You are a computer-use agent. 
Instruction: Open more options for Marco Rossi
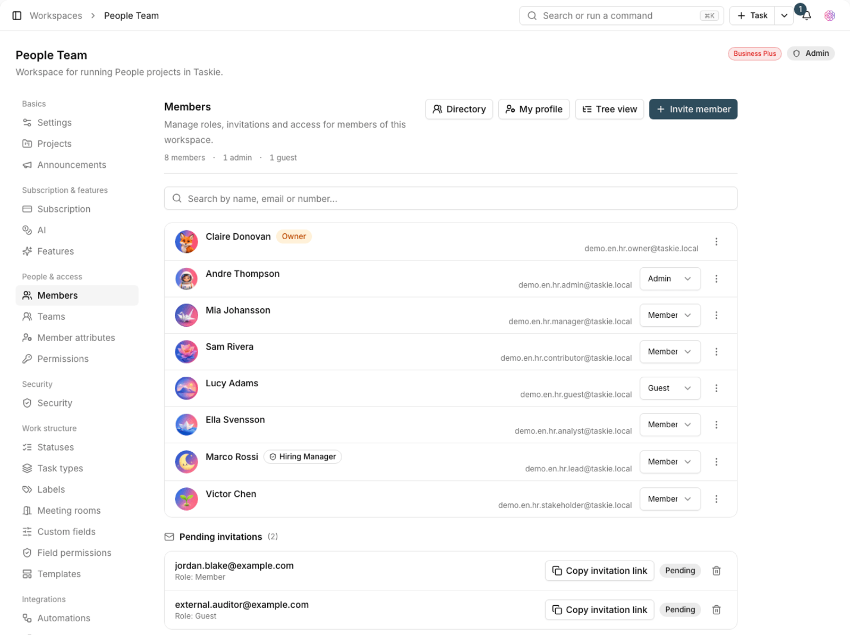(716, 462)
